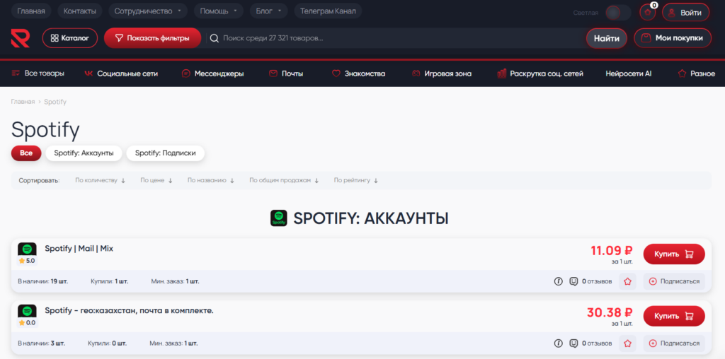Open 0 отзывов on казахстан row
725x359 pixels.
pyautogui.click(x=597, y=343)
